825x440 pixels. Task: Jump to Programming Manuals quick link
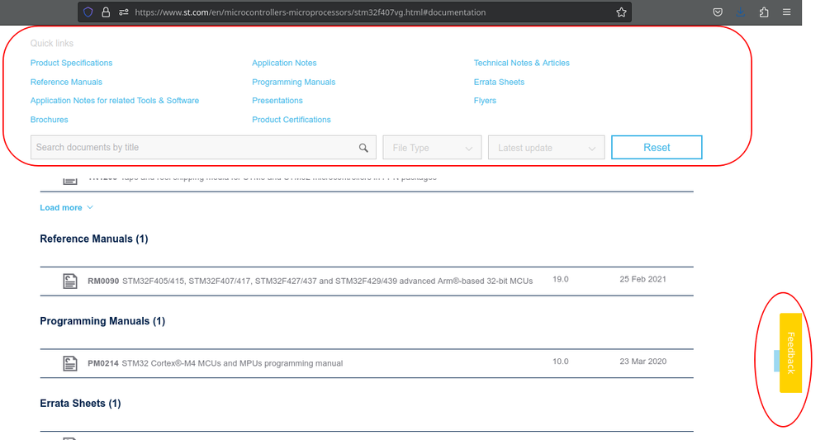(294, 82)
